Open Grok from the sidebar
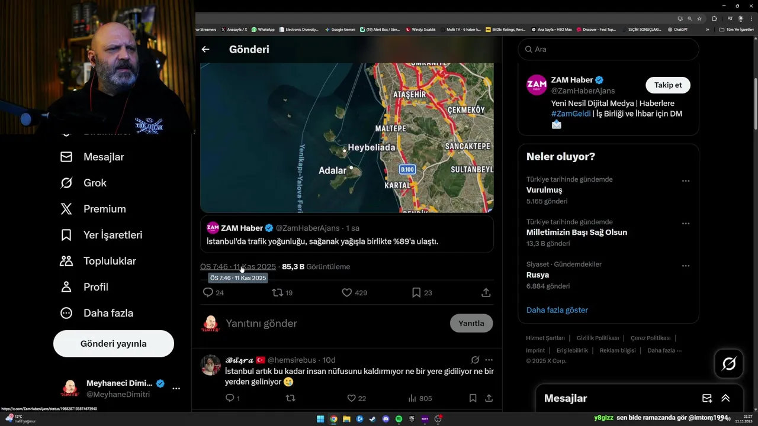758x426 pixels. click(x=83, y=183)
